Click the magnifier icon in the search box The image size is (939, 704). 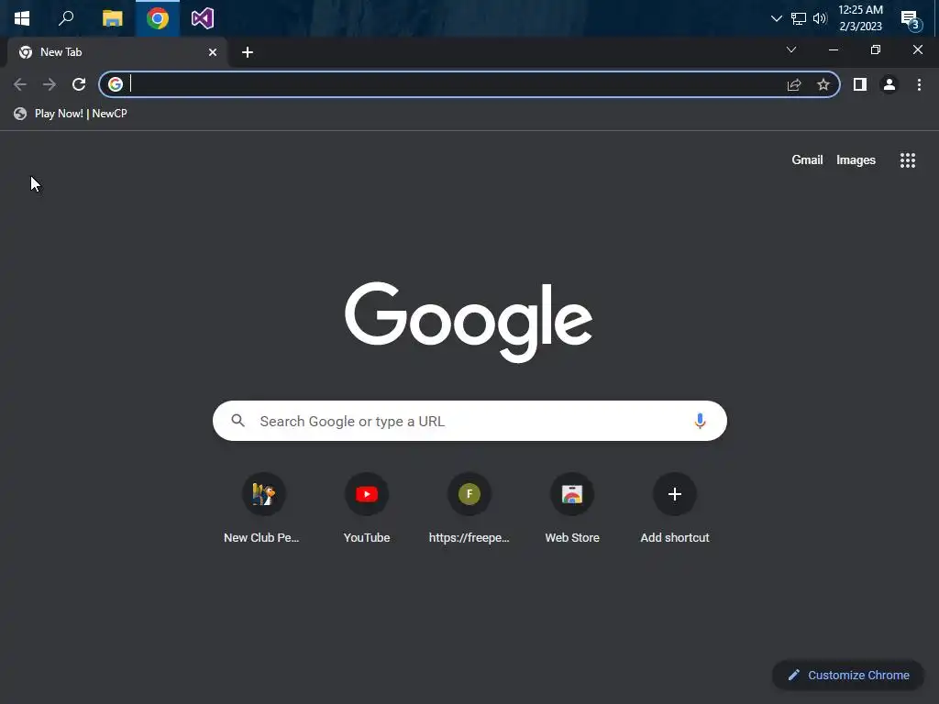coord(238,421)
